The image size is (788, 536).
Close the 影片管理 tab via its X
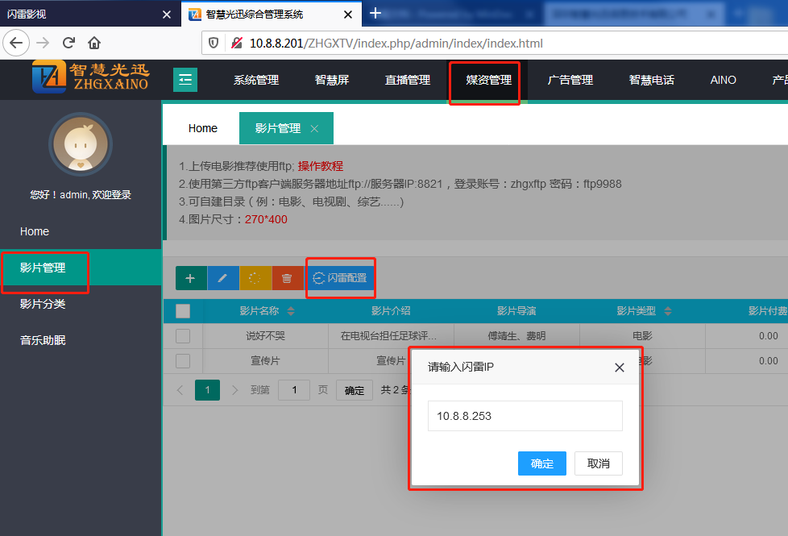click(314, 129)
